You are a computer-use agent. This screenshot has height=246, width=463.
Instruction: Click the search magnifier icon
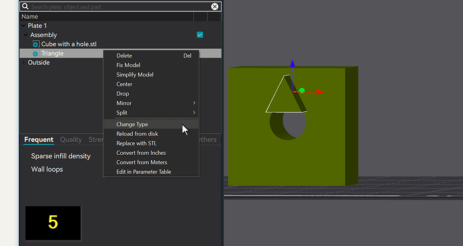(25, 6)
